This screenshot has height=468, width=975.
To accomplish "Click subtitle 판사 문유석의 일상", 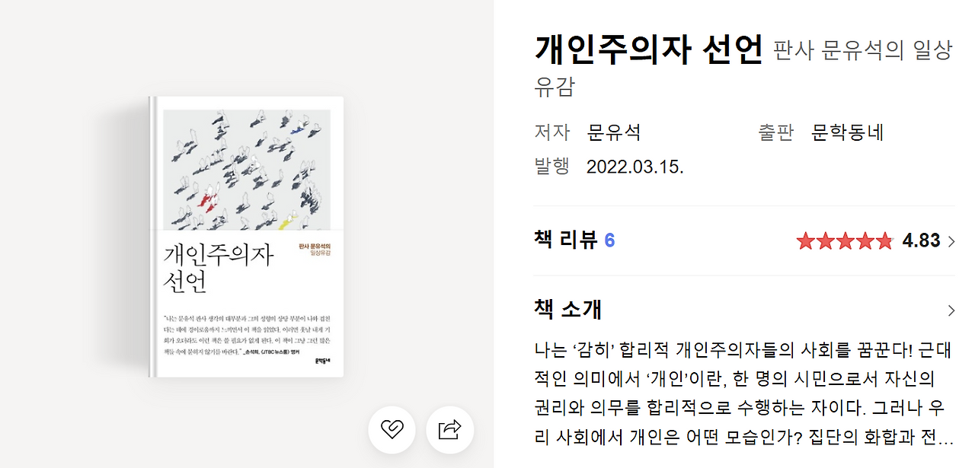I will pyautogui.click(x=863, y=51).
